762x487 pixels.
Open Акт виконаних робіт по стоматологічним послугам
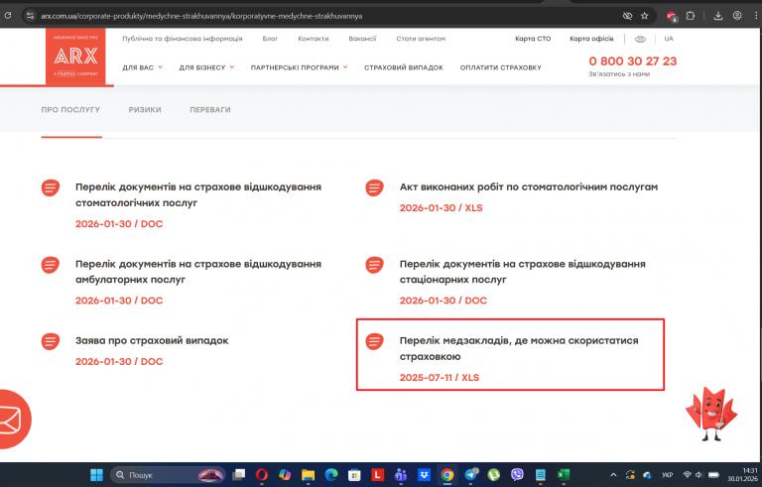coord(529,187)
